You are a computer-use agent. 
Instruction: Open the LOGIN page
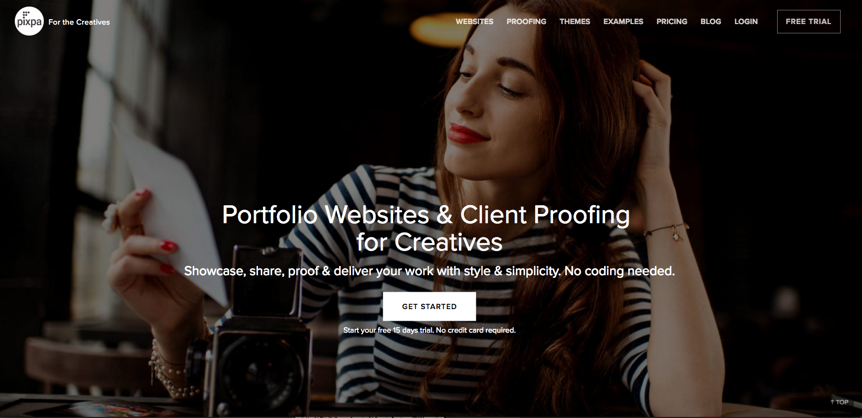click(746, 21)
